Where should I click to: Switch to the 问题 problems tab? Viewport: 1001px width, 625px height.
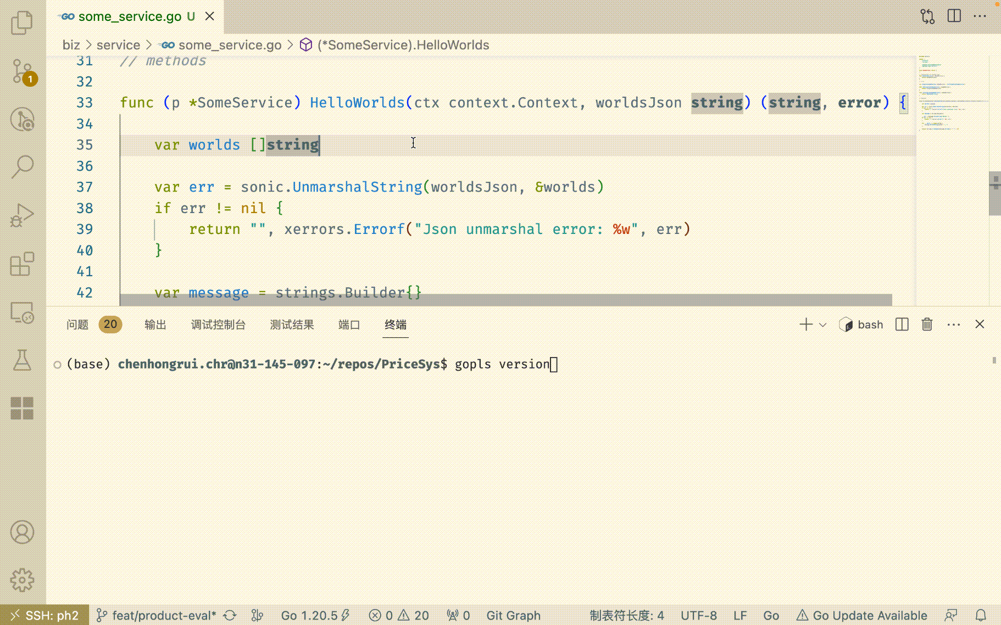coord(76,325)
